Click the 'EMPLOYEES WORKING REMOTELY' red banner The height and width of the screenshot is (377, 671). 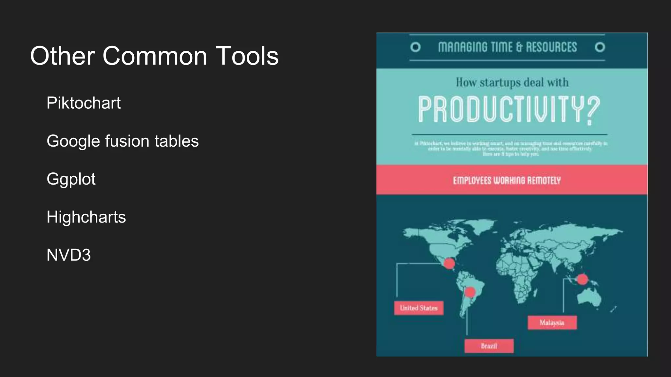pos(512,180)
